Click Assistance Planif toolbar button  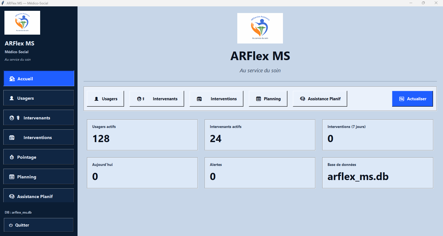(x=320, y=99)
